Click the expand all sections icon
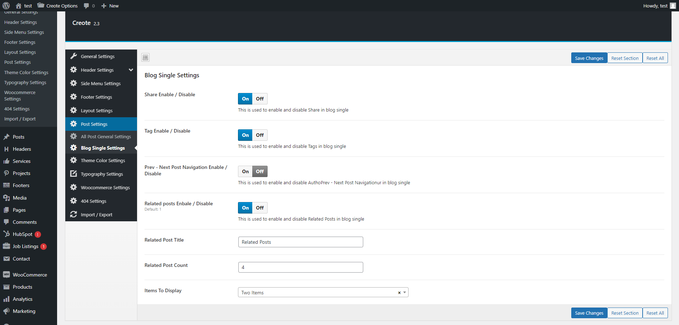This screenshot has height=325, width=679. (145, 57)
